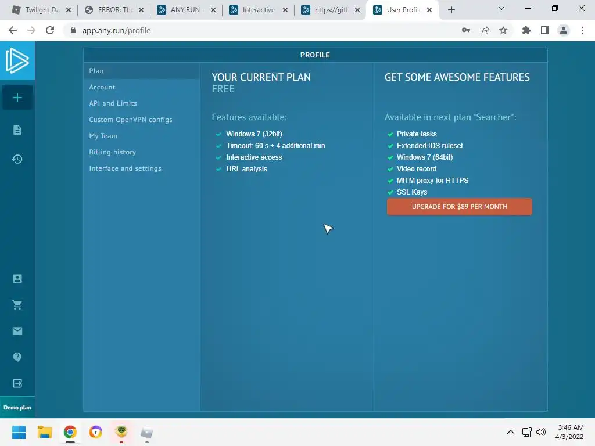The width and height of the screenshot is (595, 446).
Task: Open network status tray icon
Action: [x=526, y=432]
